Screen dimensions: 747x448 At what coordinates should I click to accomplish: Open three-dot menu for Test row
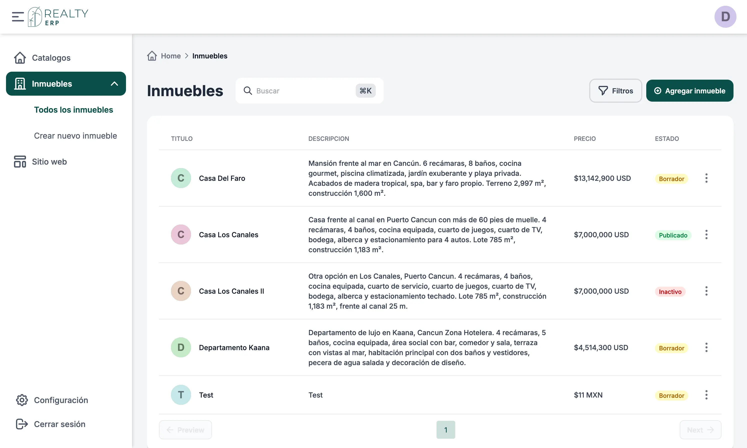706,395
